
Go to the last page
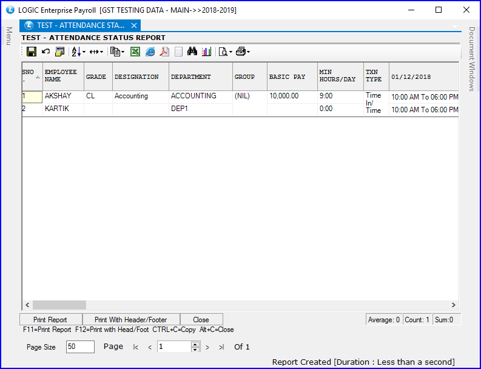click(221, 347)
